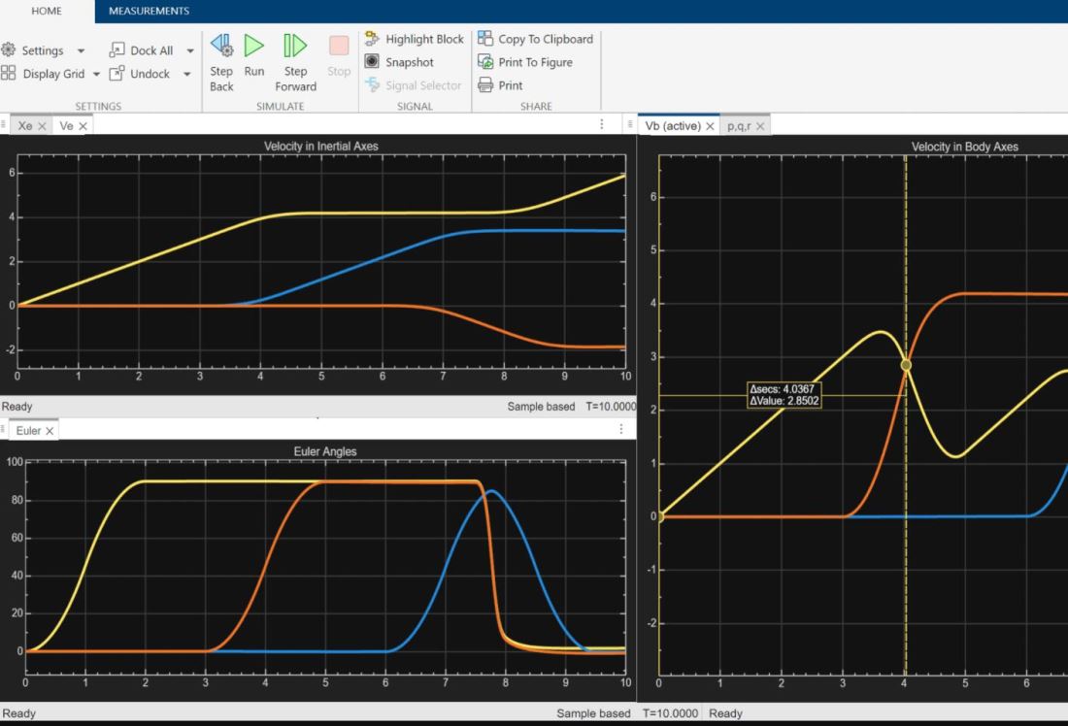
Task: Click Copy To Clipboard icon
Action: click(485, 39)
